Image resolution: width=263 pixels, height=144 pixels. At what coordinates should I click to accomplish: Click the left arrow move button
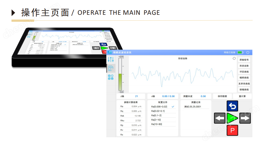[x=220, y=118]
